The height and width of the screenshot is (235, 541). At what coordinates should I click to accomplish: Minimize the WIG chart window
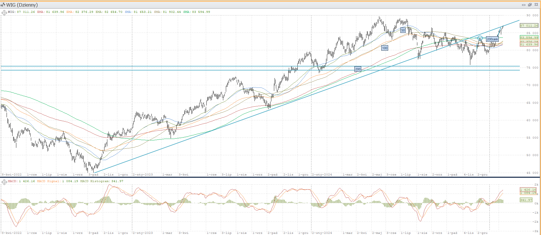coord(524,5)
